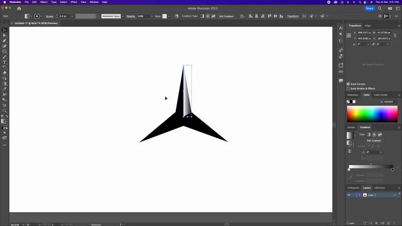This screenshot has width=402, height=226.
Task: Click the Untitled-2 document tab
Action: (36, 23)
